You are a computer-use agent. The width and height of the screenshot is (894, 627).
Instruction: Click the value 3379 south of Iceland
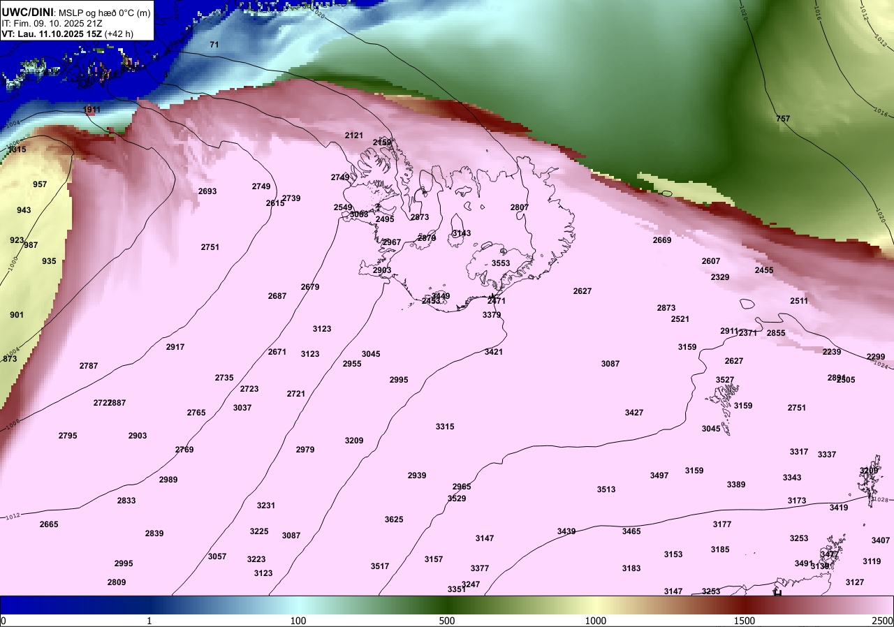tap(492, 315)
